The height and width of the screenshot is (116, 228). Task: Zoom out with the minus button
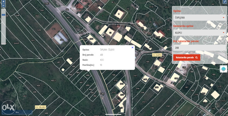pyautogui.click(x=3, y=6)
